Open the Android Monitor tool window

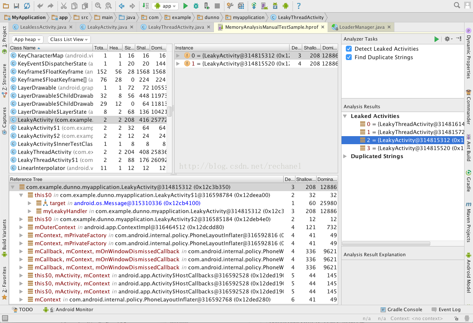pos(68,309)
